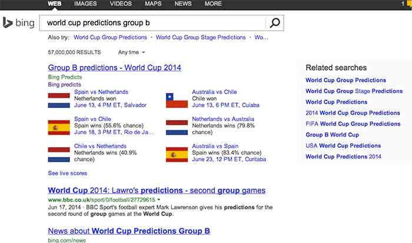Switch to the IMAGES tab
Image resolution: width=412 pixels, height=243 pixels.
pyautogui.click(x=86, y=4)
